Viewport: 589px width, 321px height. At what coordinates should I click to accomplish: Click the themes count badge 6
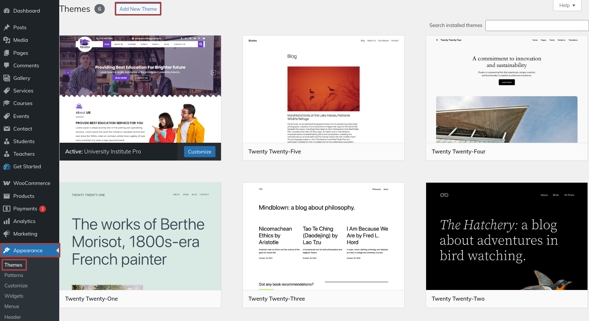(100, 9)
